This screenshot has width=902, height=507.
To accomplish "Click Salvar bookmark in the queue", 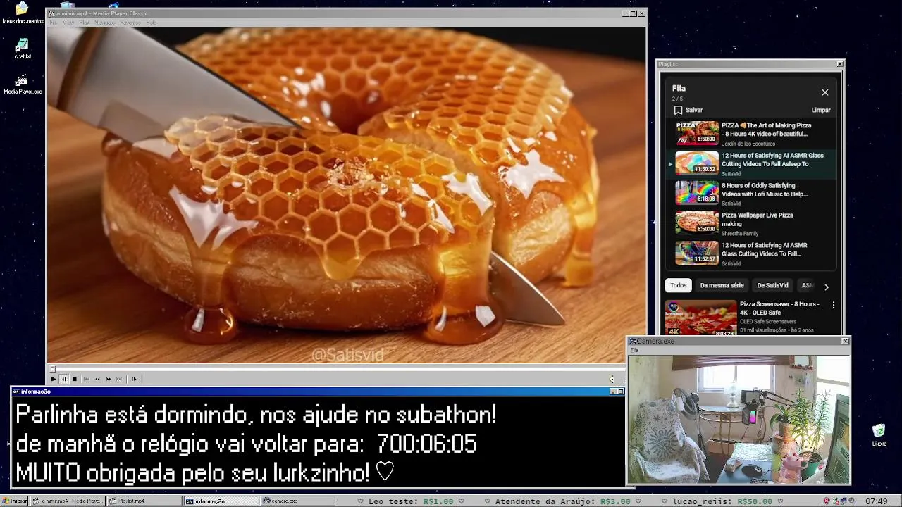I will [x=688, y=110].
